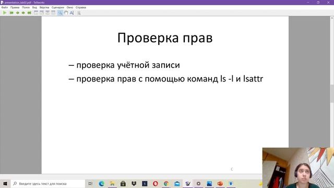Open Task View from the taskbar
This screenshot has height=188, width=334.
pos(90,183)
